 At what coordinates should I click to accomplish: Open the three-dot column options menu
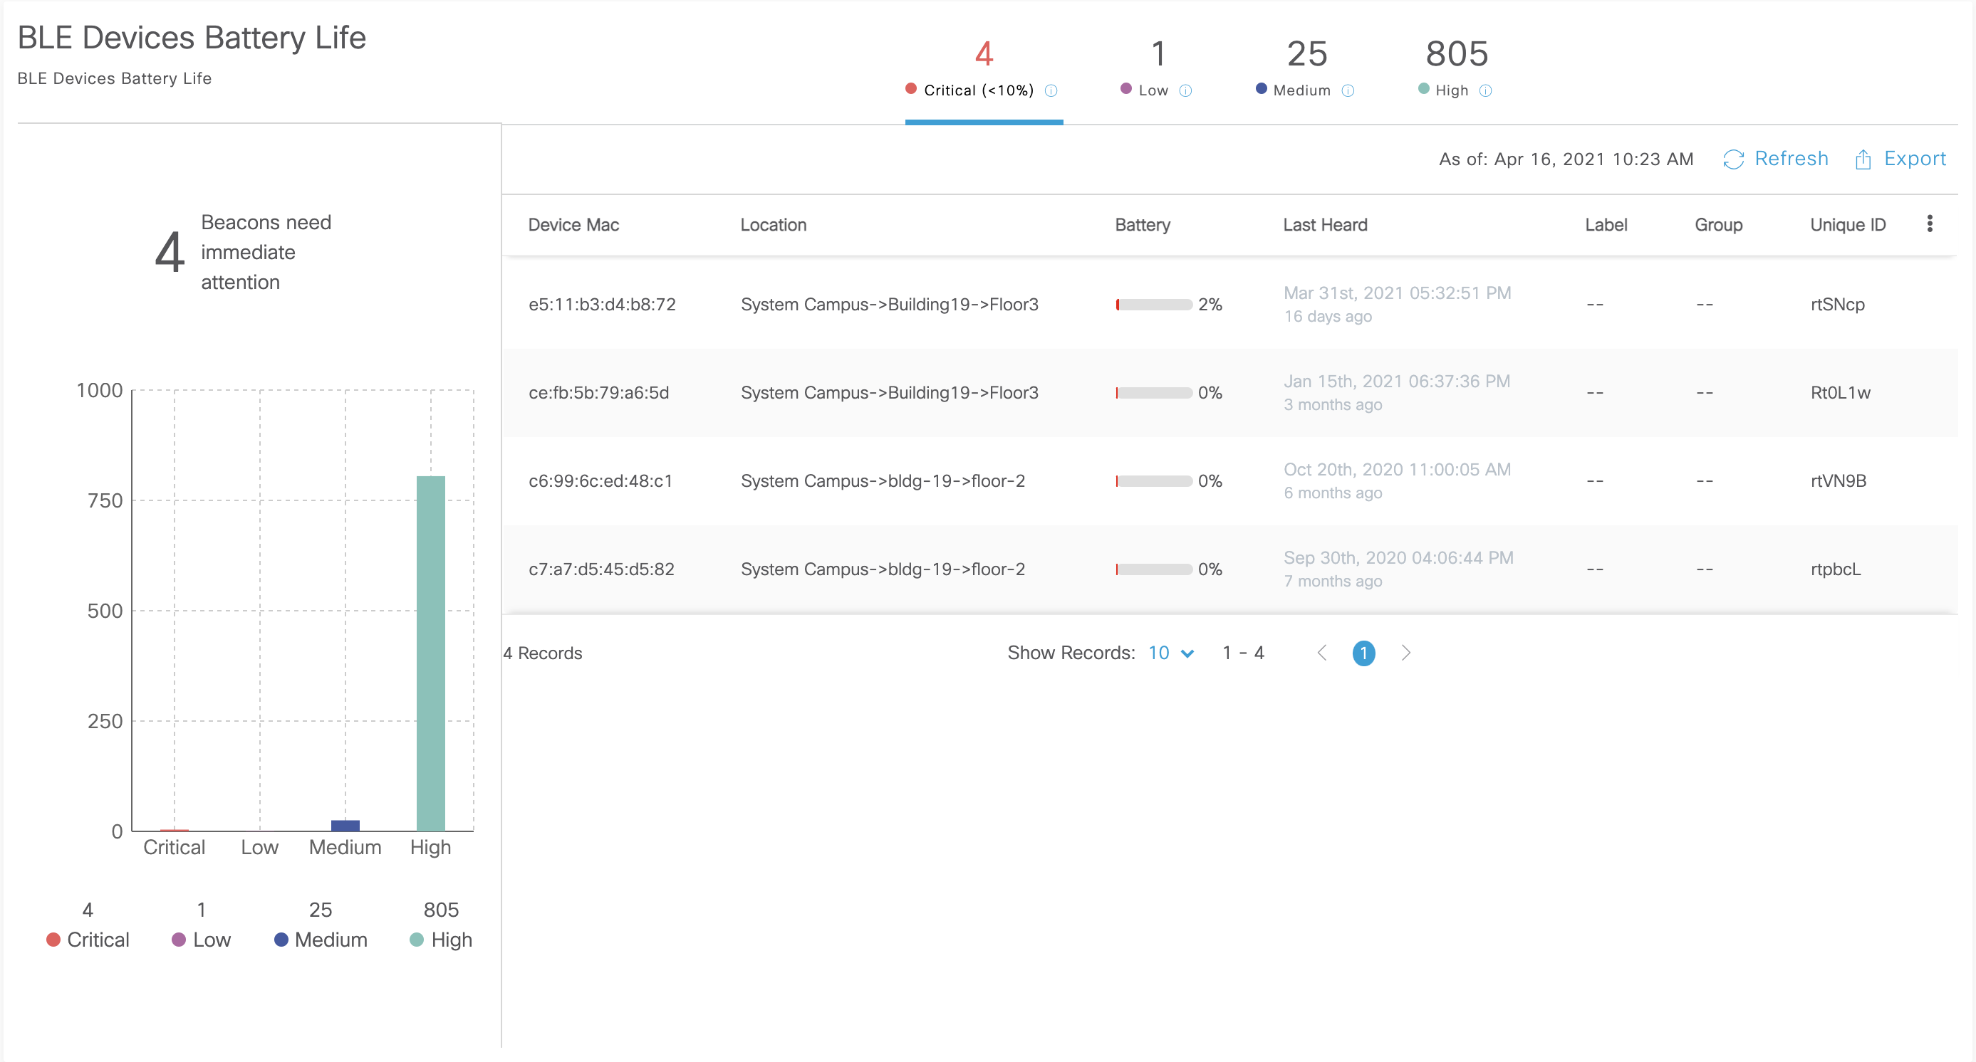1929,224
